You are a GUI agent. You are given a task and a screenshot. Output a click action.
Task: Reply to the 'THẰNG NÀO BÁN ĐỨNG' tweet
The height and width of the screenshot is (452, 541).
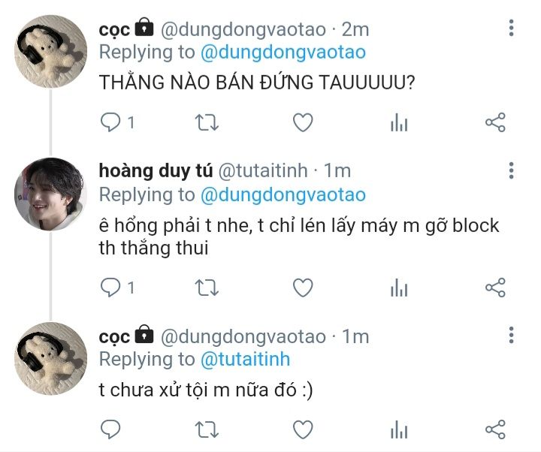[110, 122]
